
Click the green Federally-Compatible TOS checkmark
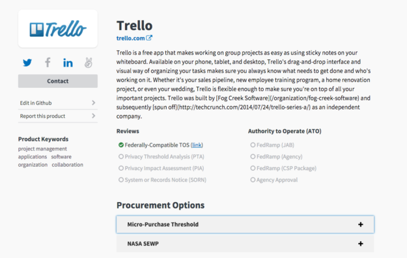point(121,145)
